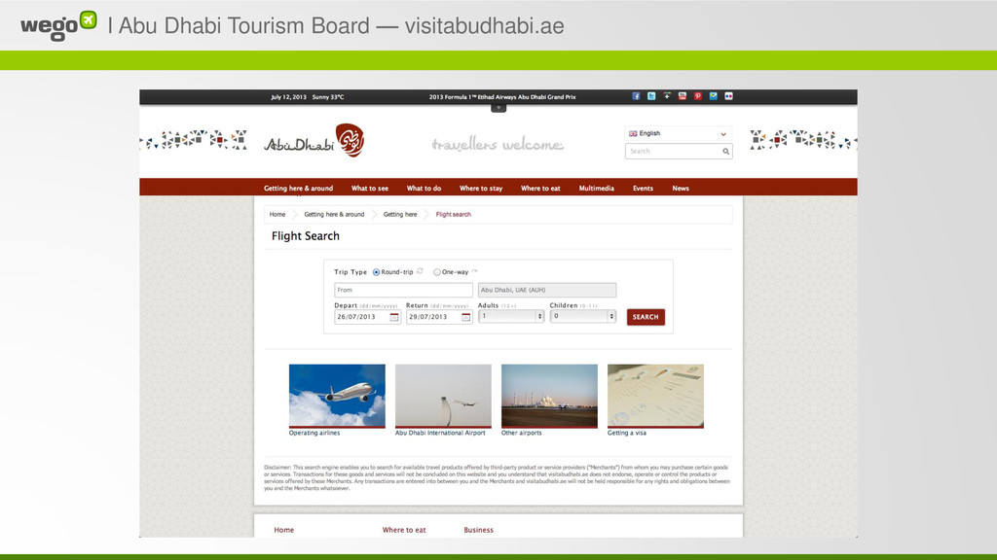The image size is (997, 560).
Task: Select the Round-trip radio button
Action: pos(377,272)
